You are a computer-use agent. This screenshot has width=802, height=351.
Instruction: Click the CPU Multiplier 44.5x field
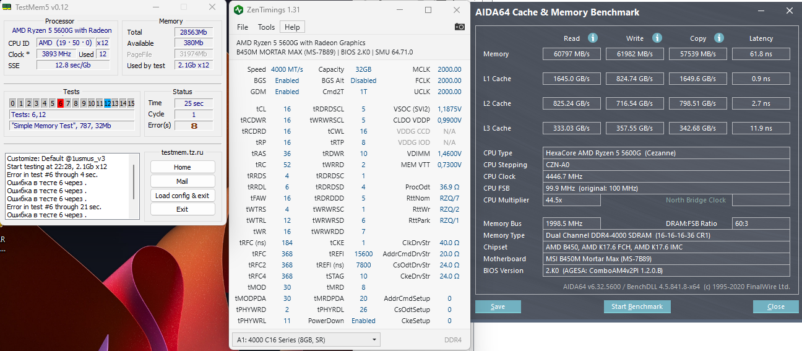coord(572,200)
